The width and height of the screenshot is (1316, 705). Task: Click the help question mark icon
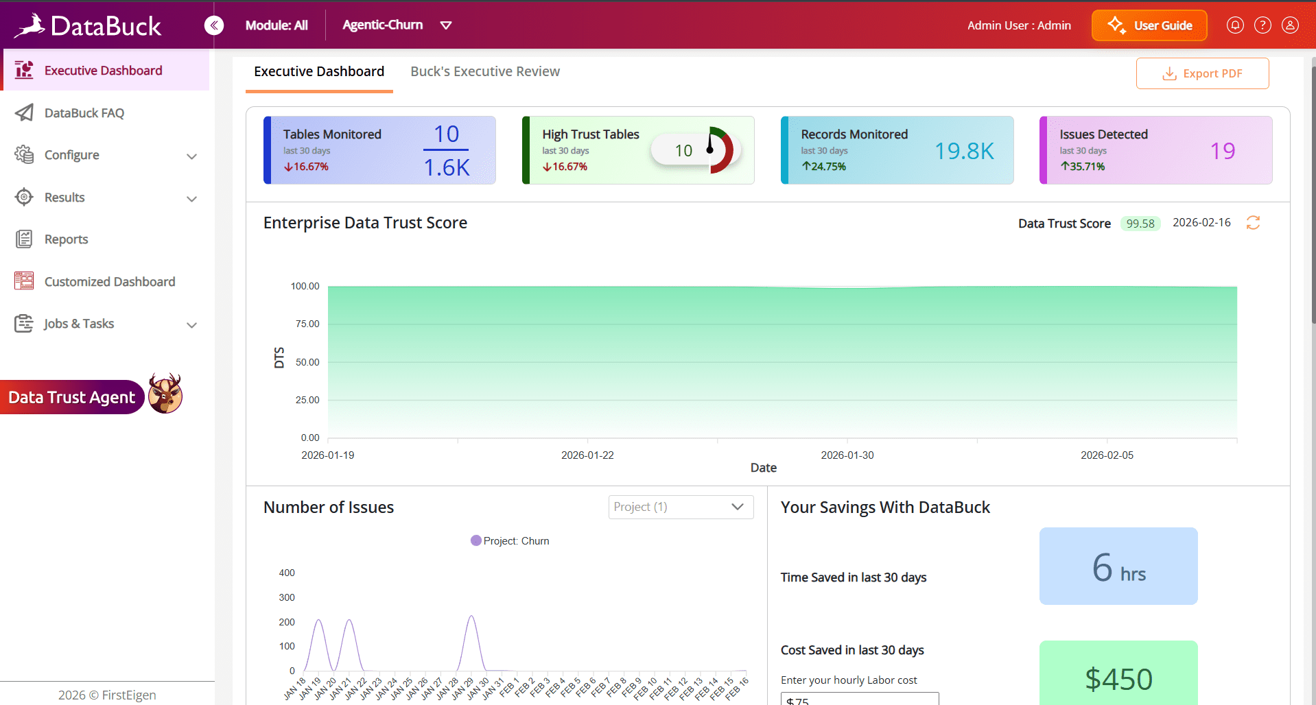tap(1262, 25)
